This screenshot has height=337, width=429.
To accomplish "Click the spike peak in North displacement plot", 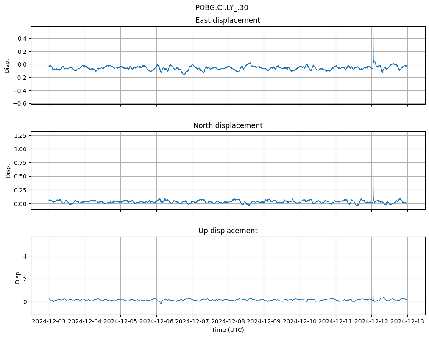I will 373,135.
